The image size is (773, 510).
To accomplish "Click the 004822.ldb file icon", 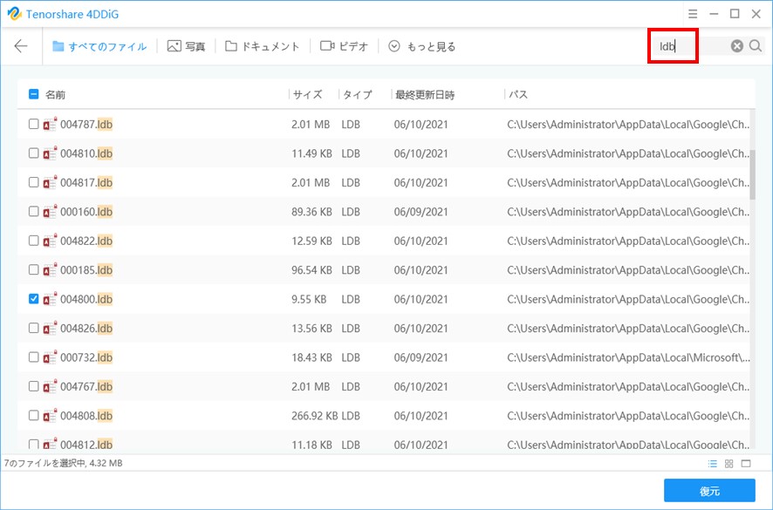I will [50, 240].
